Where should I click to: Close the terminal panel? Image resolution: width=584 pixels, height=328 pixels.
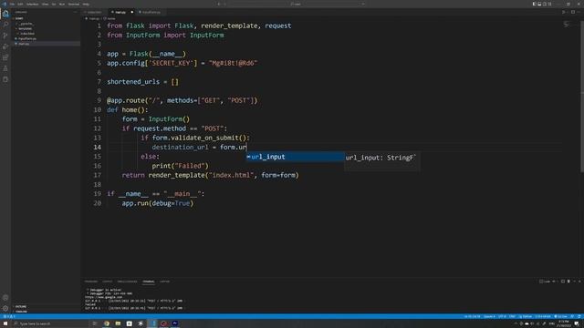pos(579,282)
